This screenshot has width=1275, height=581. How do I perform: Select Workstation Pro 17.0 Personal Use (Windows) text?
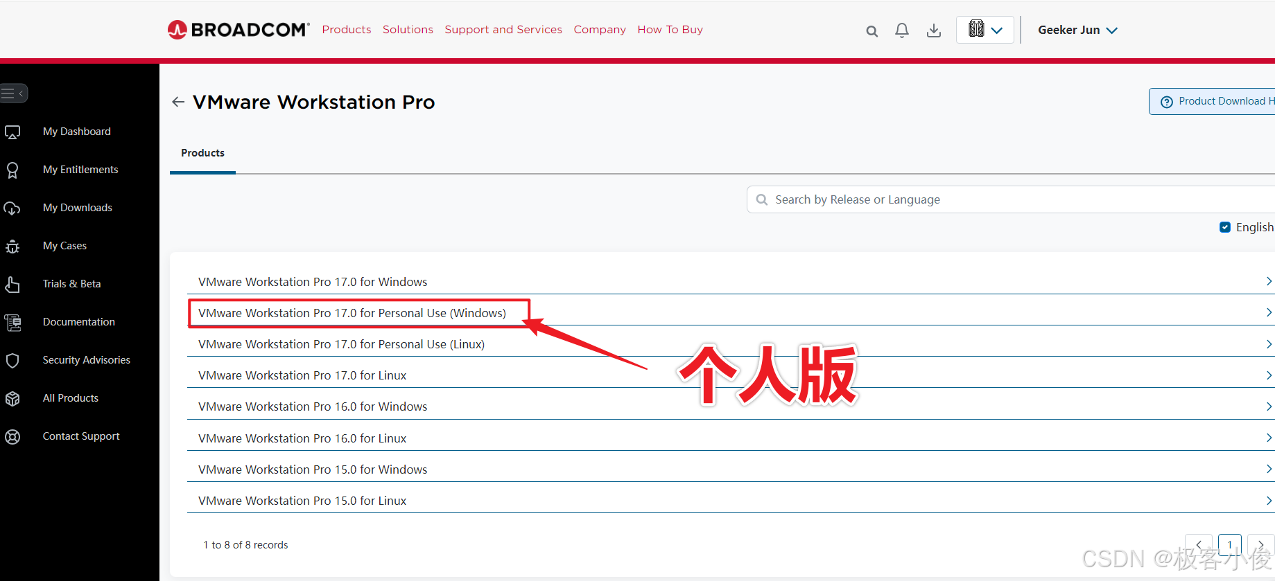pyautogui.click(x=352, y=313)
